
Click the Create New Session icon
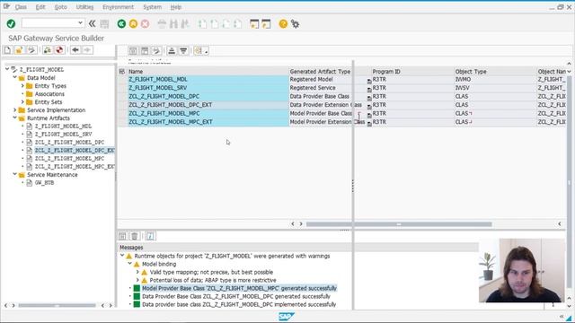pyautogui.click(x=254, y=24)
